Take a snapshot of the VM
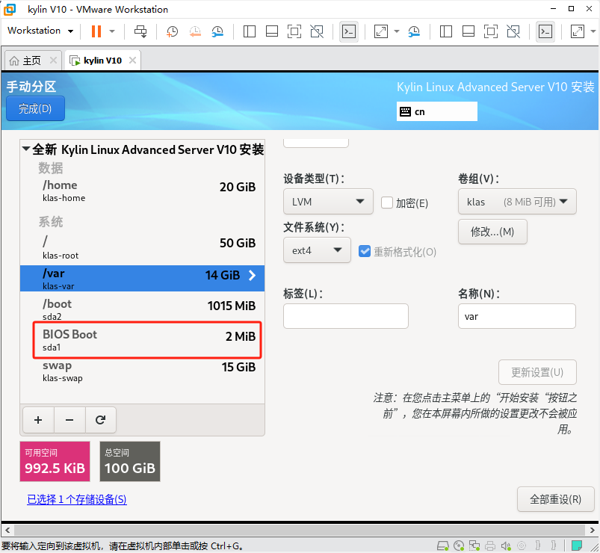Image resolution: width=600 pixels, height=553 pixels. pyautogui.click(x=172, y=31)
